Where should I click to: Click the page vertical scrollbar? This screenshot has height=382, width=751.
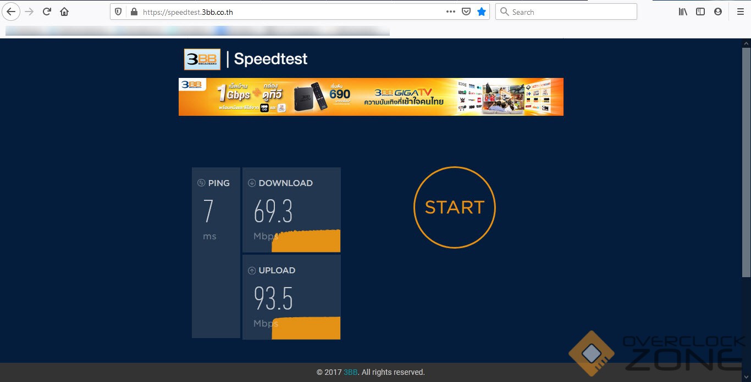pos(746,165)
